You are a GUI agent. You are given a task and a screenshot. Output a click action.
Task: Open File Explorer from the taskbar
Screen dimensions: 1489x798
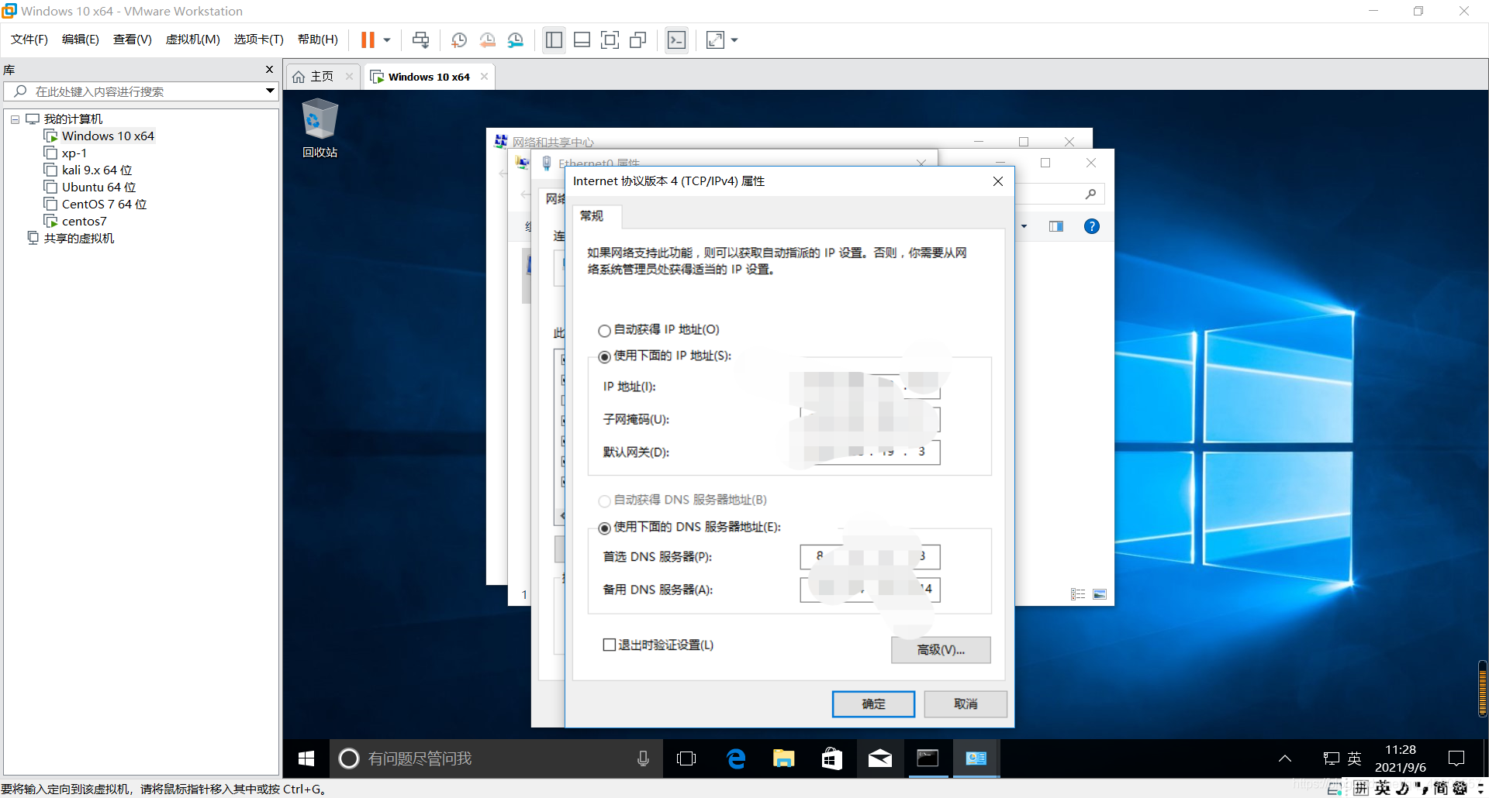pos(784,758)
